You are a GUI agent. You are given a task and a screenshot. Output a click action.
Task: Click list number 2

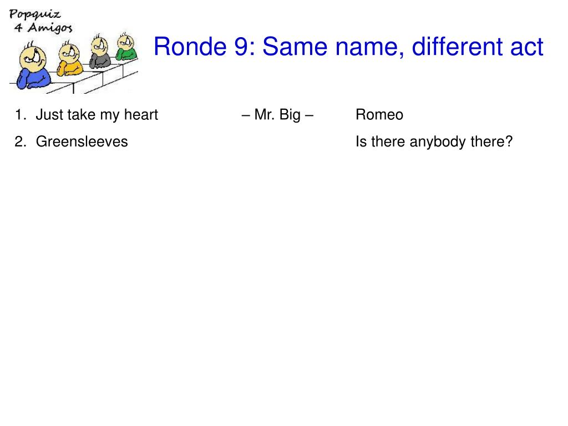coord(21,141)
